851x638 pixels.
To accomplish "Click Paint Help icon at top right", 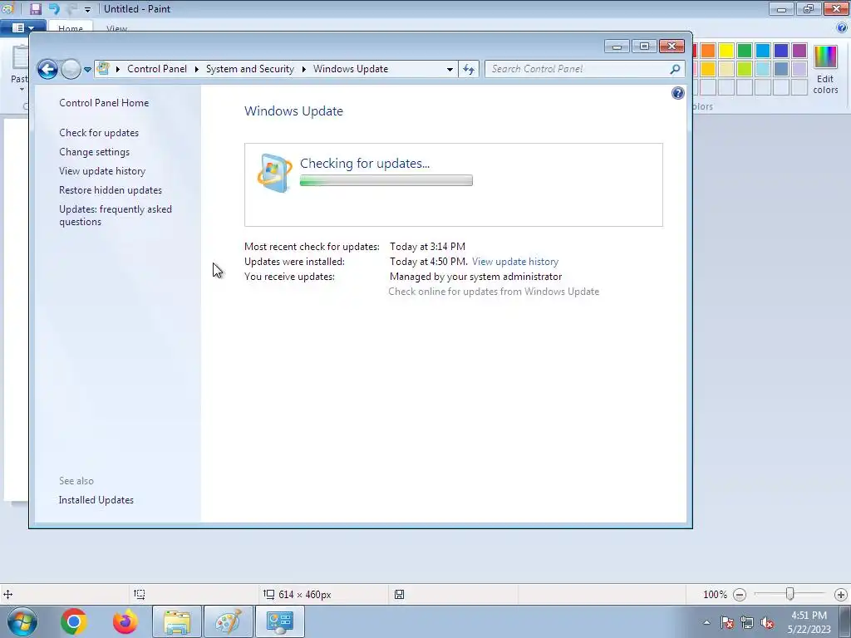I will (x=841, y=27).
